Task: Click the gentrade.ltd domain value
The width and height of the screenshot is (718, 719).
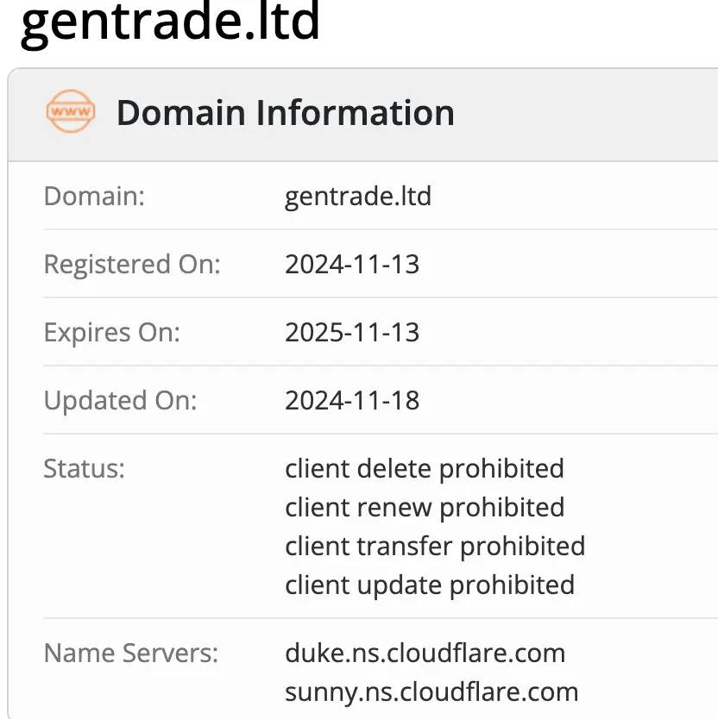Action: pos(358,197)
